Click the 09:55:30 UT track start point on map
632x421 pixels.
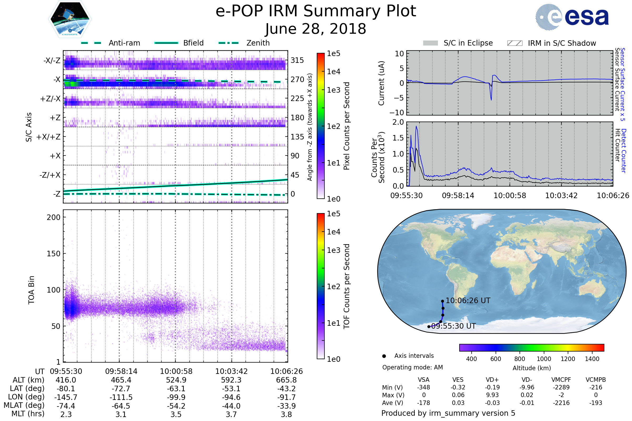click(429, 327)
